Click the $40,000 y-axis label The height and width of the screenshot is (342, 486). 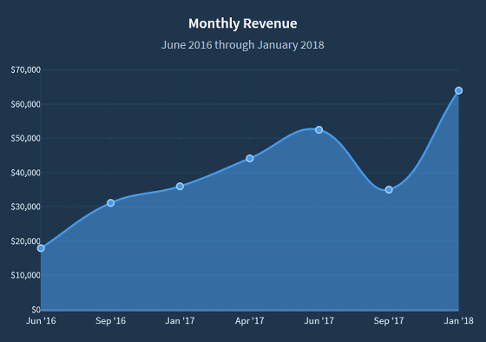coord(25,173)
